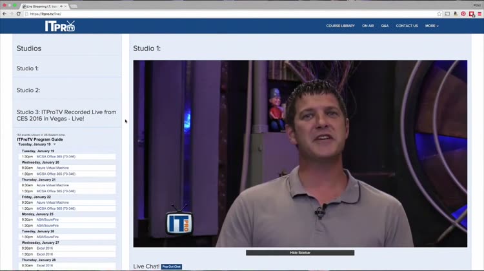484x271 pixels.
Task: Open Wednesday January 27 1:30pm Excel 2016
Action: point(67,254)
